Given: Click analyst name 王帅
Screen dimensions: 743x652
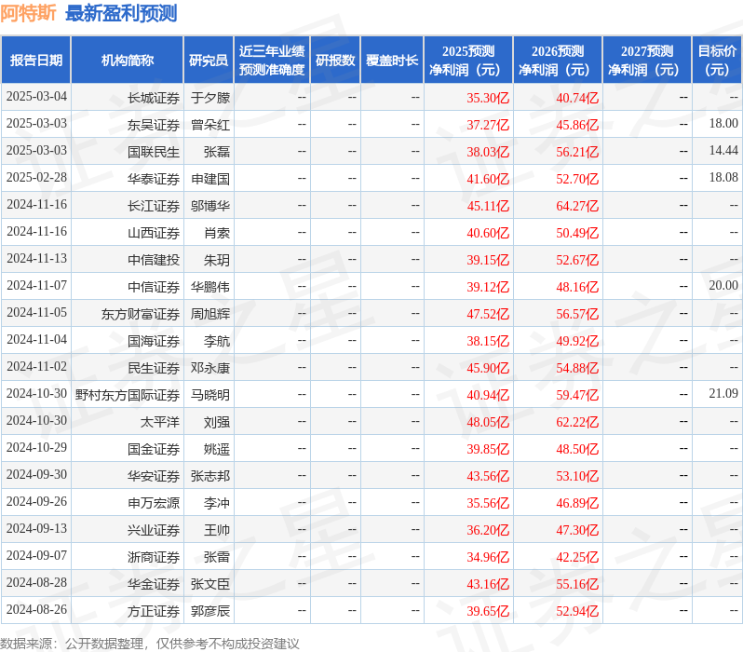Looking at the screenshot, I should pyautogui.click(x=217, y=531).
